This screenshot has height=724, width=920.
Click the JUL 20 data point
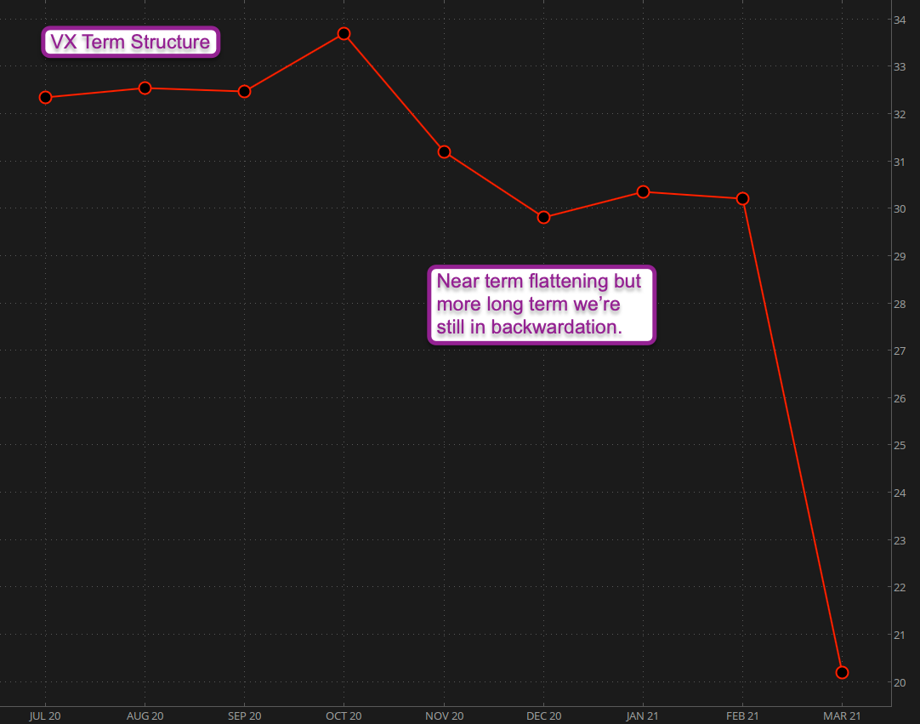(x=45, y=98)
